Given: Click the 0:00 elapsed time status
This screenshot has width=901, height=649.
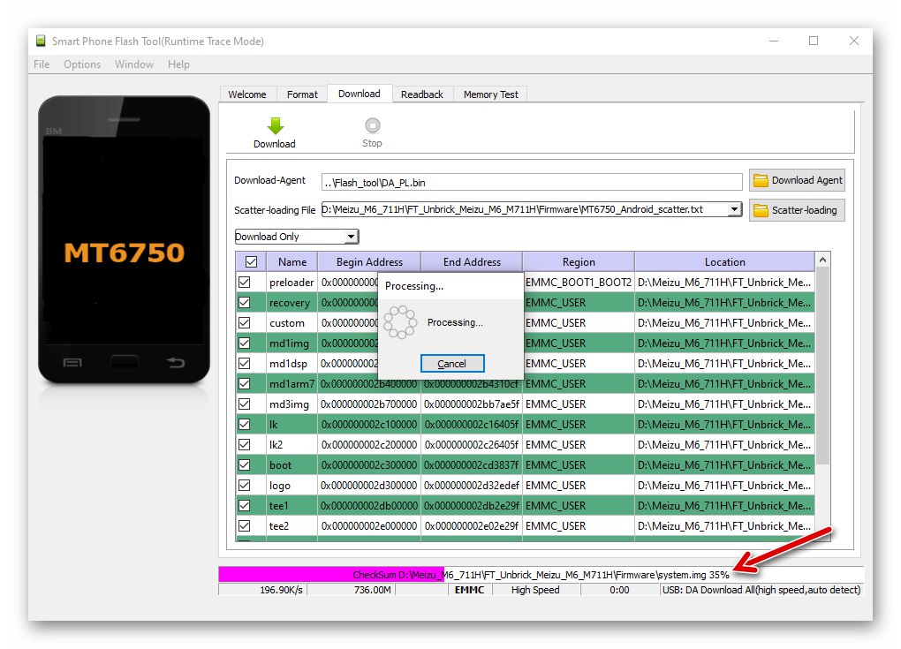Looking at the screenshot, I should [619, 590].
